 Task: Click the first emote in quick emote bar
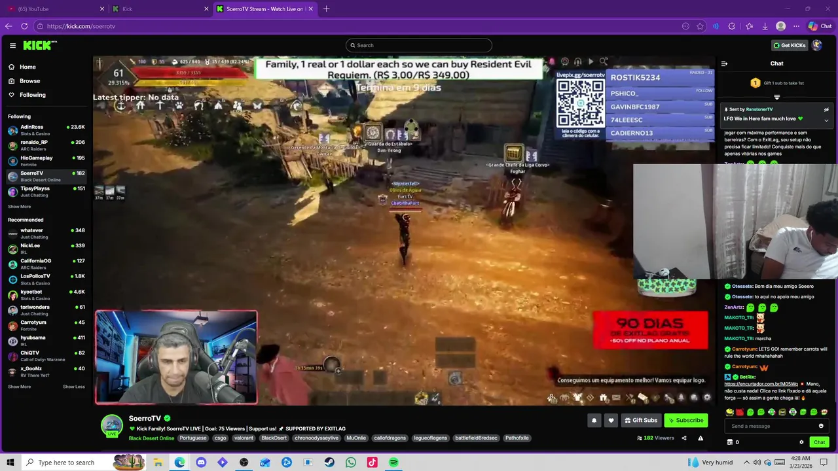[729, 412]
